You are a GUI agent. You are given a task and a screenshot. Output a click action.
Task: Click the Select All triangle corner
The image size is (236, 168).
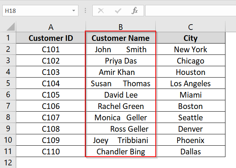11,26
